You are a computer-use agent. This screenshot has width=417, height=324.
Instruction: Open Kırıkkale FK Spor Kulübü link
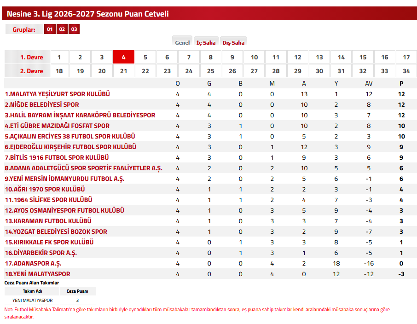49,242
